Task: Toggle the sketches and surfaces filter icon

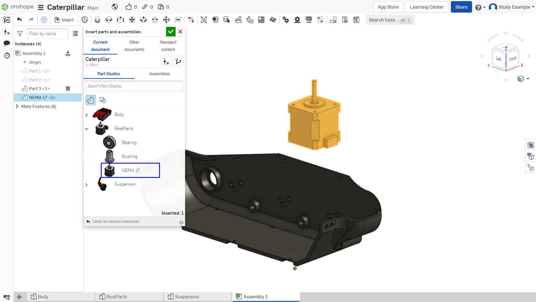Action: [x=103, y=100]
